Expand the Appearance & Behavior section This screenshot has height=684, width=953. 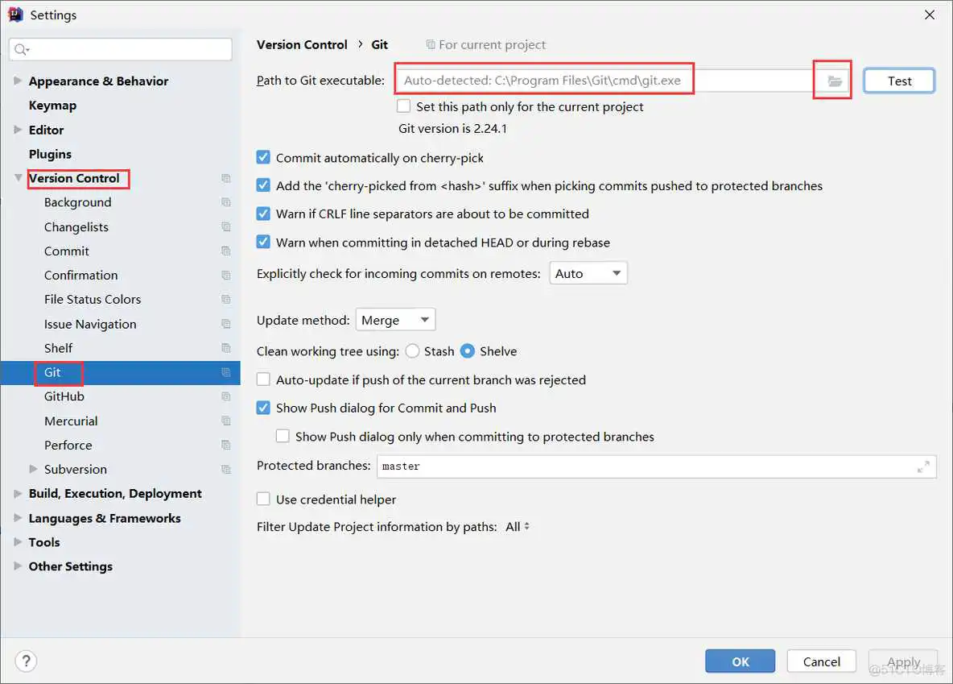tap(18, 81)
